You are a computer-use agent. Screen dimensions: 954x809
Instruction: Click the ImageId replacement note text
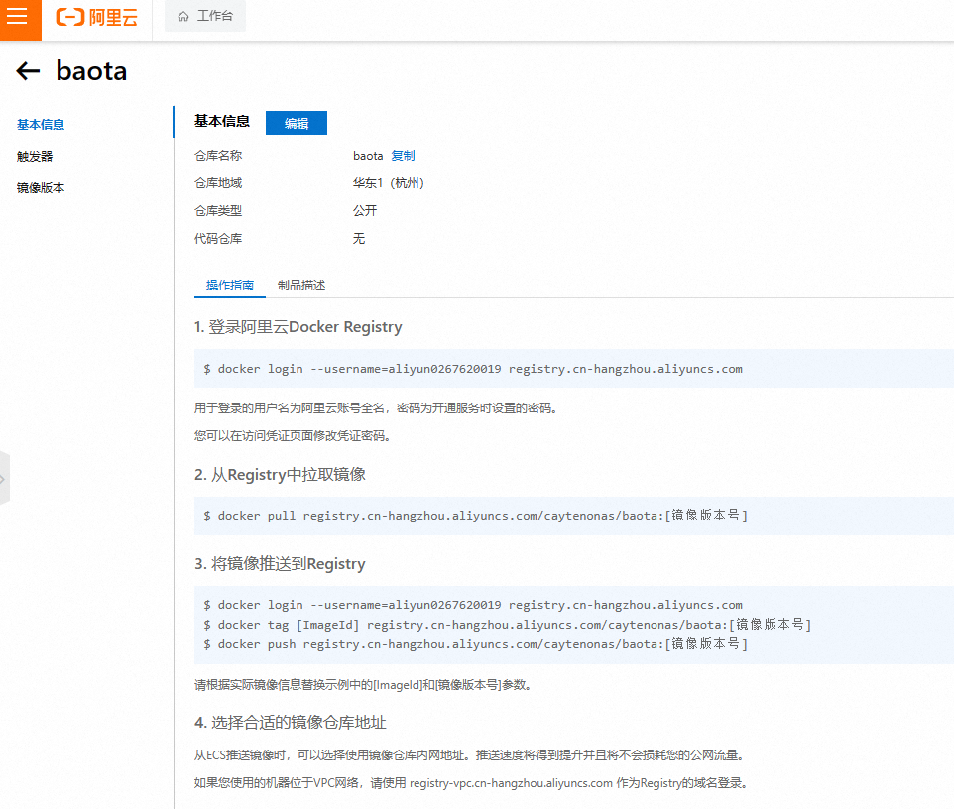click(x=364, y=685)
